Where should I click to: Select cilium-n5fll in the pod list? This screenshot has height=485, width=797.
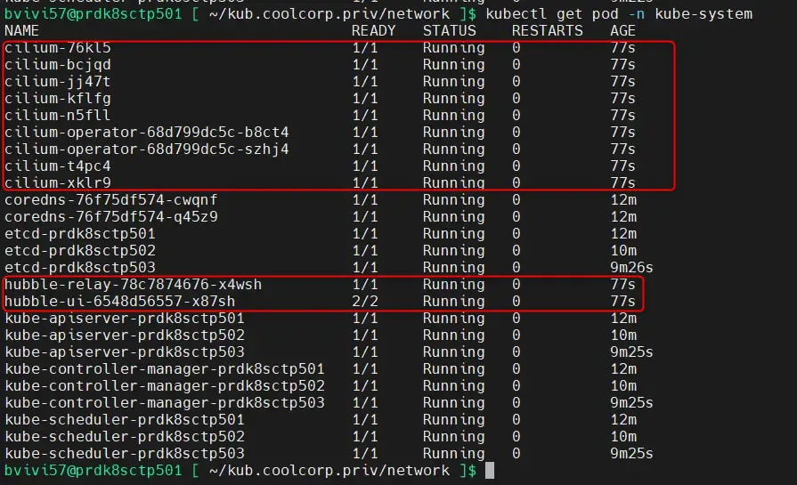pyautogui.click(x=57, y=116)
